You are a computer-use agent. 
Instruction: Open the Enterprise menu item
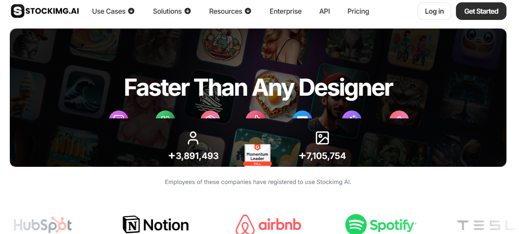tap(286, 11)
